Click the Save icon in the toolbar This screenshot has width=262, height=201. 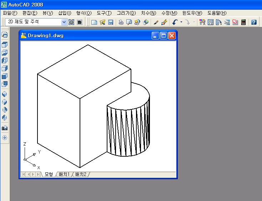[111, 22]
